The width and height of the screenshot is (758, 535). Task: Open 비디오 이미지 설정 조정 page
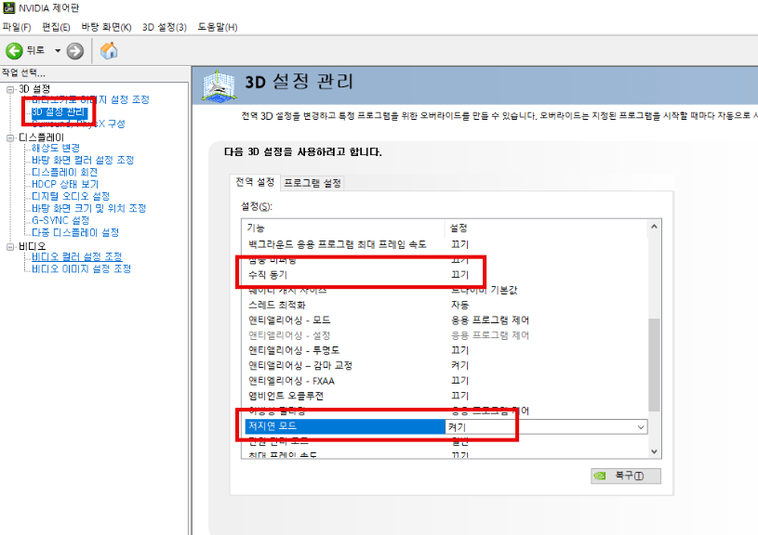click(x=81, y=268)
